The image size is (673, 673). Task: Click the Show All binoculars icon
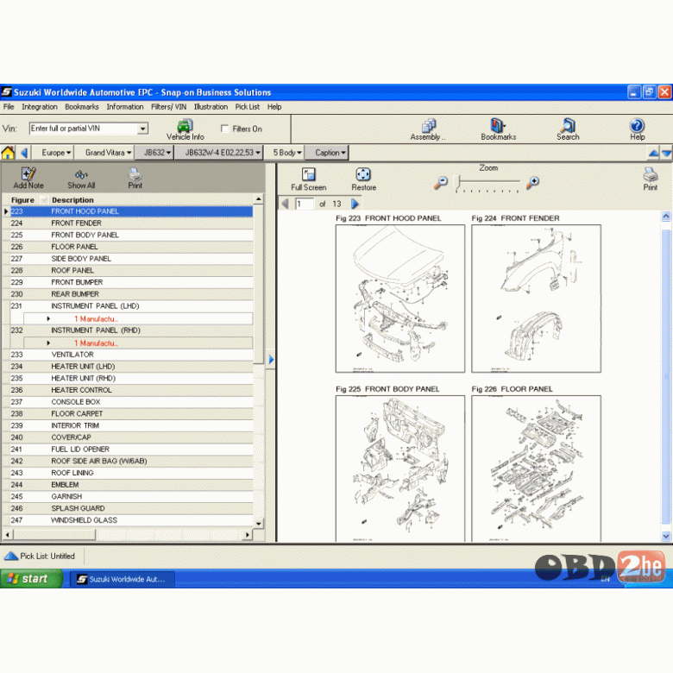click(x=81, y=174)
